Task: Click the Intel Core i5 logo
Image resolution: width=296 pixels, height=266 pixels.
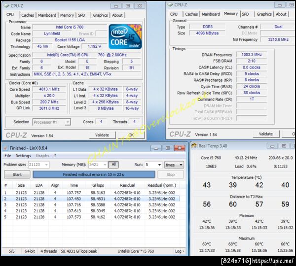Action: coord(125,36)
